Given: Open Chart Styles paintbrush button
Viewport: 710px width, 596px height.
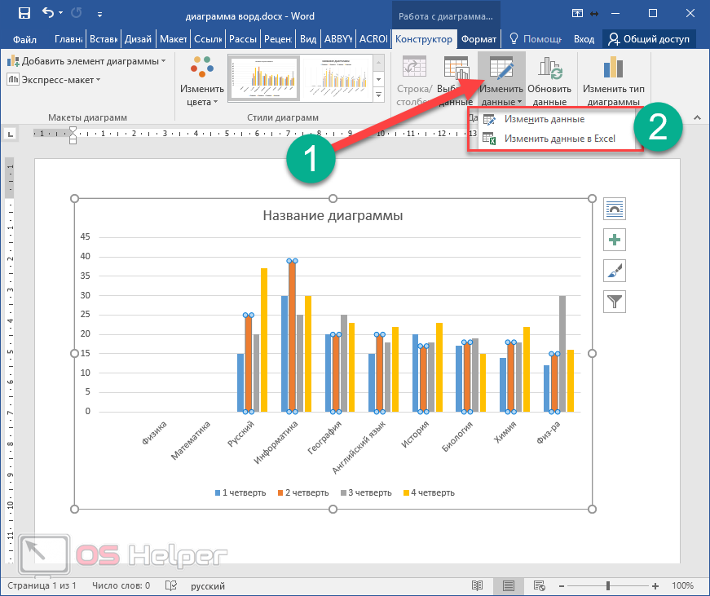Looking at the screenshot, I should pyautogui.click(x=614, y=271).
